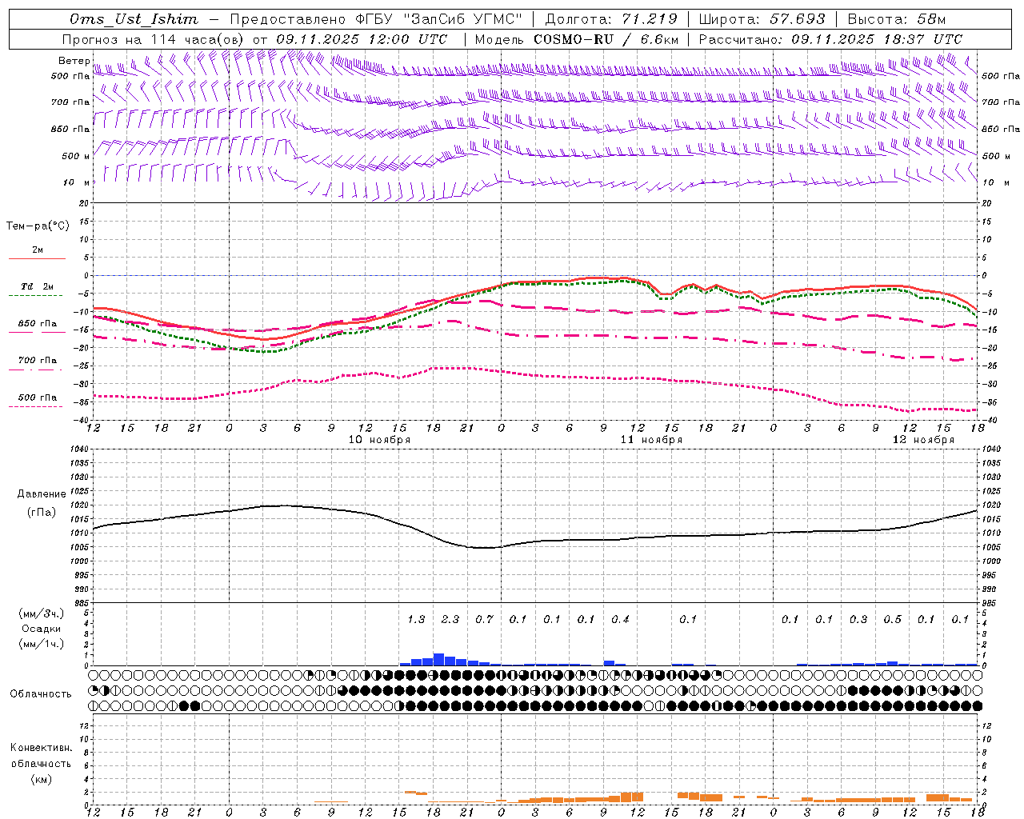Click the (мм/1ч.) unit label
The width and height of the screenshot is (1024, 819).
click(42, 644)
